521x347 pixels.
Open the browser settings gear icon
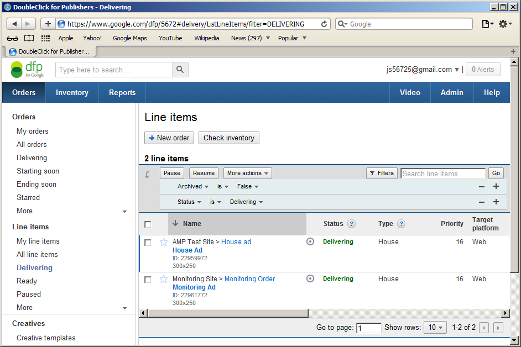point(505,24)
